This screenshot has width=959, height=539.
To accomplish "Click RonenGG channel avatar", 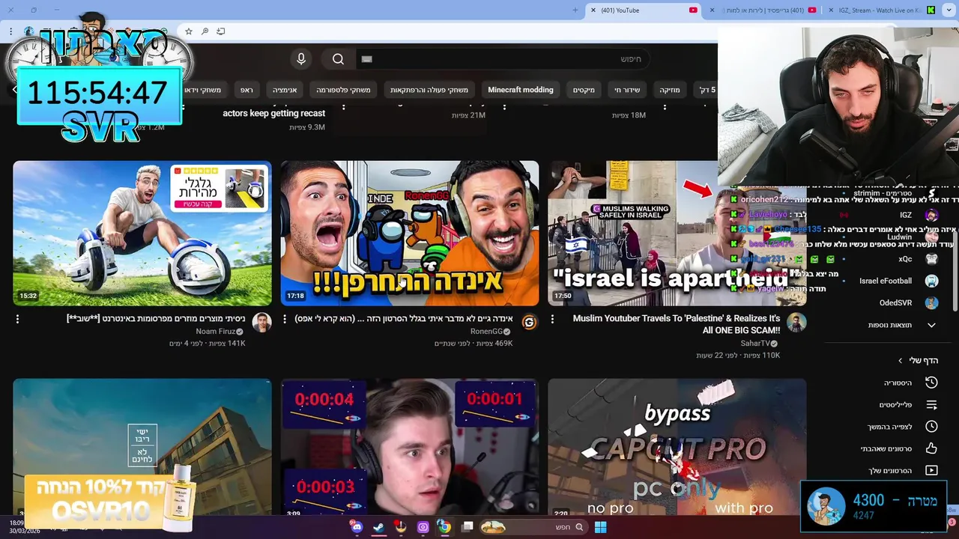I will (x=529, y=323).
